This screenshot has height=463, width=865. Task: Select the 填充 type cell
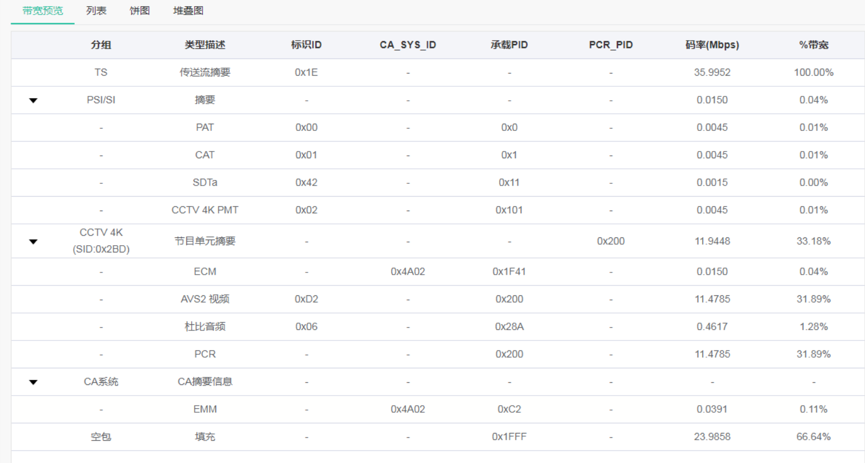point(205,437)
